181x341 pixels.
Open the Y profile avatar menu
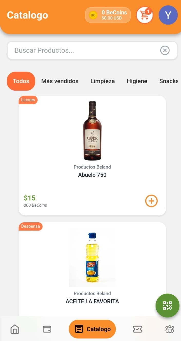click(x=168, y=15)
